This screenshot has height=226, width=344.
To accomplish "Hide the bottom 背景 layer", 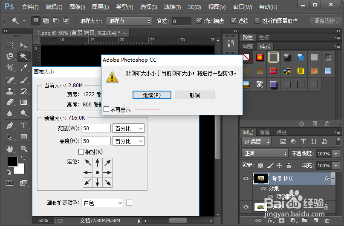I will tap(246, 207).
